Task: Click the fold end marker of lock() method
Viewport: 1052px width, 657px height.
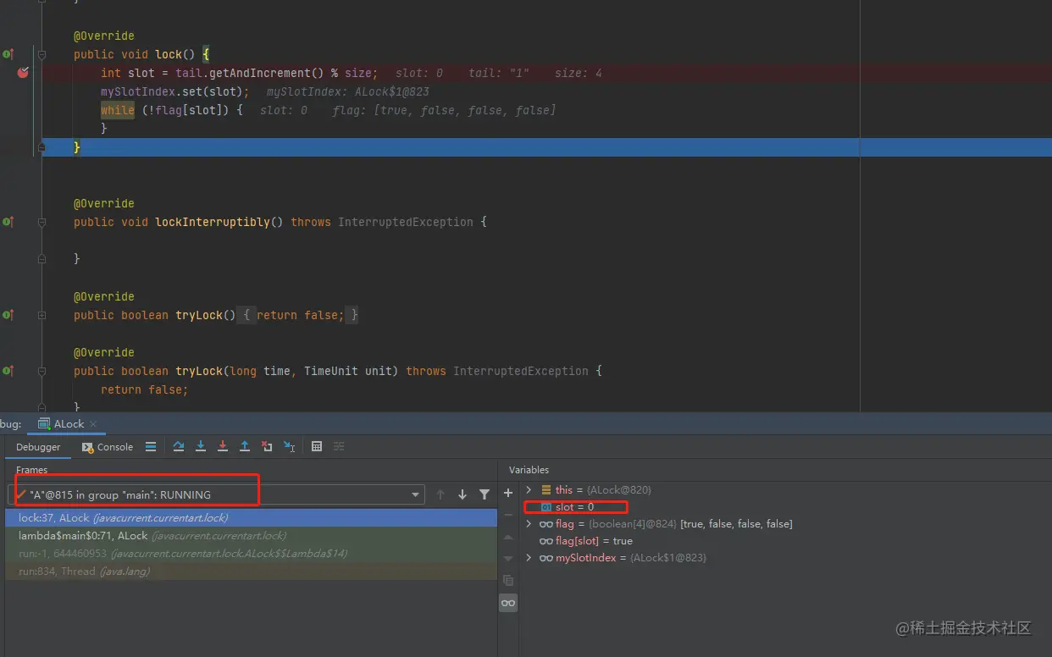Action: 42,147
